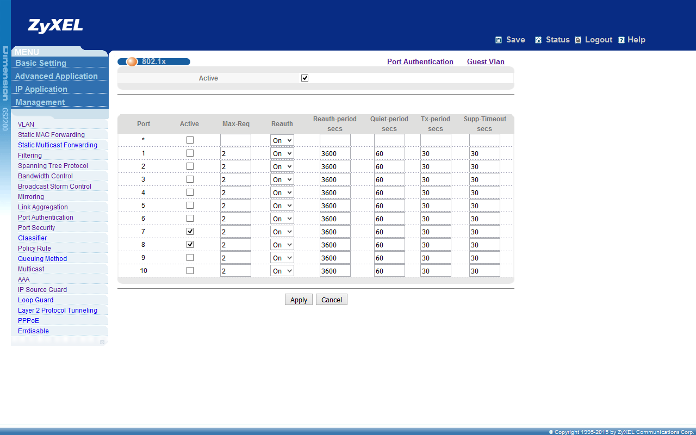696x435 pixels.
Task: Go to AAA settings
Action: (x=23, y=279)
